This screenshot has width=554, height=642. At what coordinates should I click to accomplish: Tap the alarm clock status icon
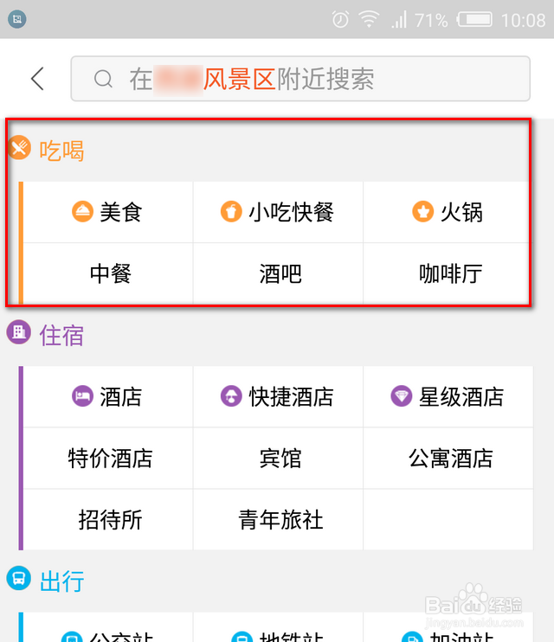point(340,19)
